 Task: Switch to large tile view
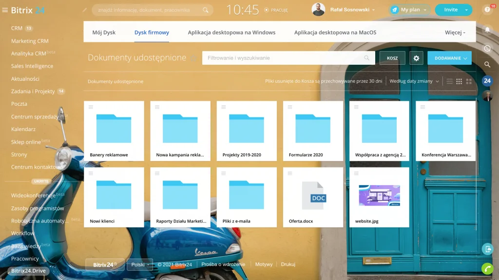(469, 81)
